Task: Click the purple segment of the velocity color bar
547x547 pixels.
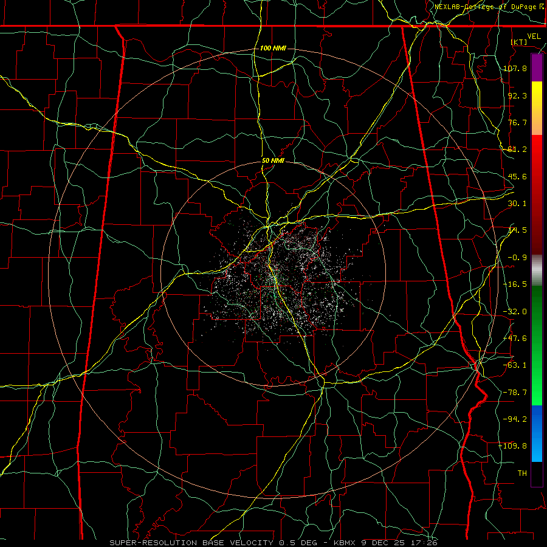Action: (x=537, y=68)
